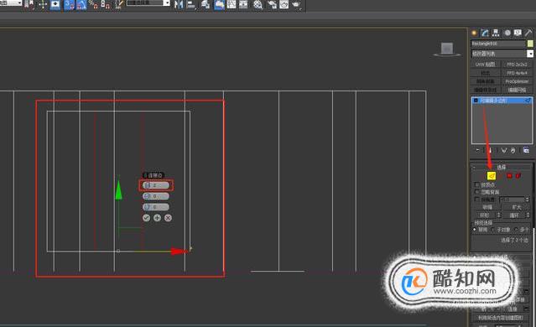Apply the ProOptimizer modifier button

click(517, 81)
